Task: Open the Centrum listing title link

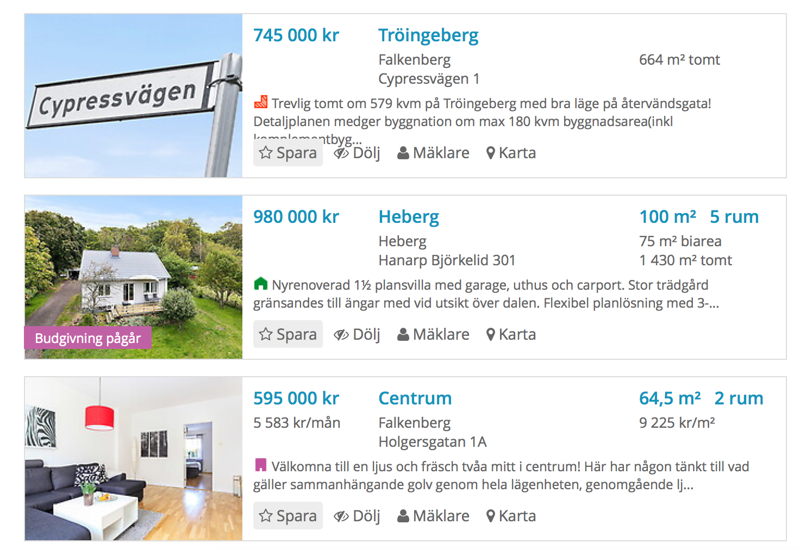Action: coord(415,398)
